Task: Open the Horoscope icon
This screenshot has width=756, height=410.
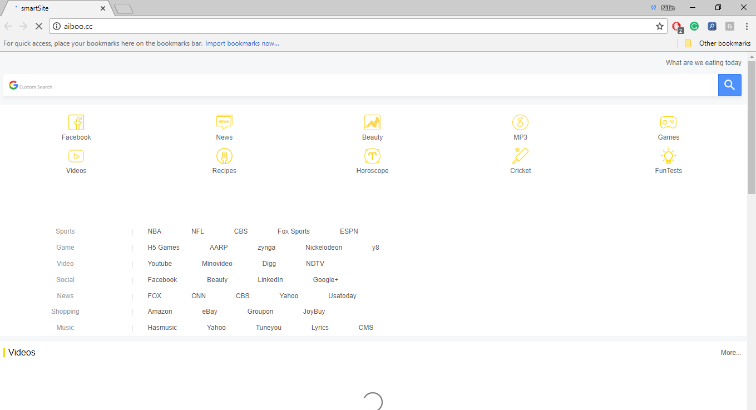Action: (372, 156)
